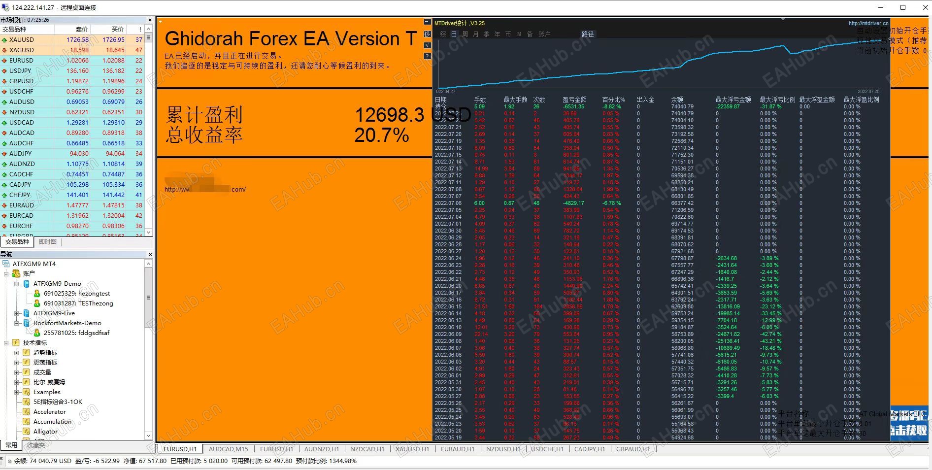Select the 年 yearly statistics view

[x=497, y=34]
